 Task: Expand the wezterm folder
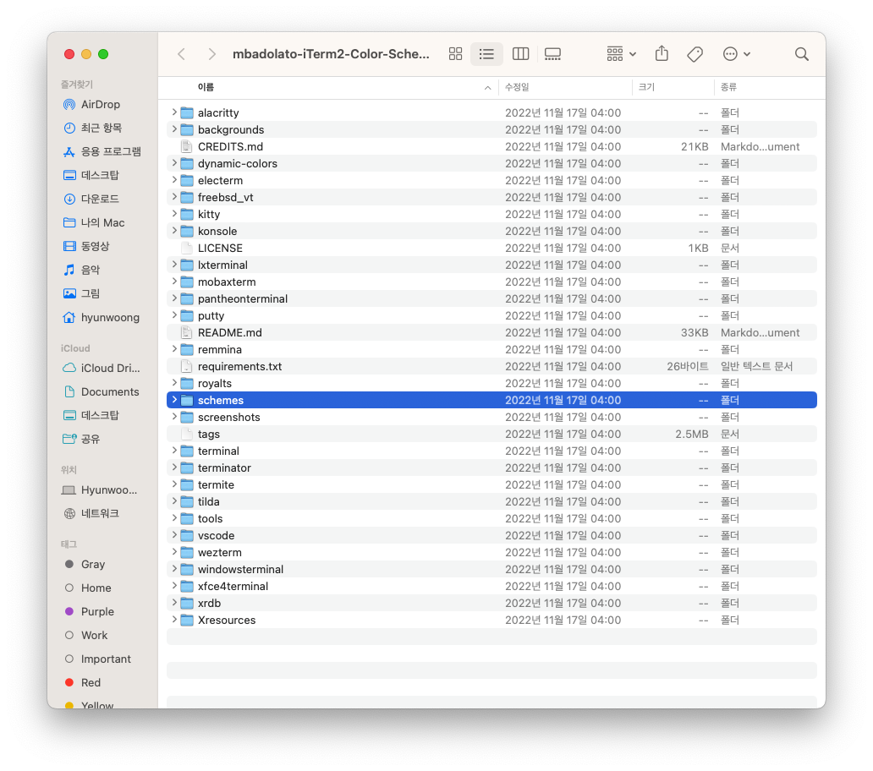coord(174,552)
